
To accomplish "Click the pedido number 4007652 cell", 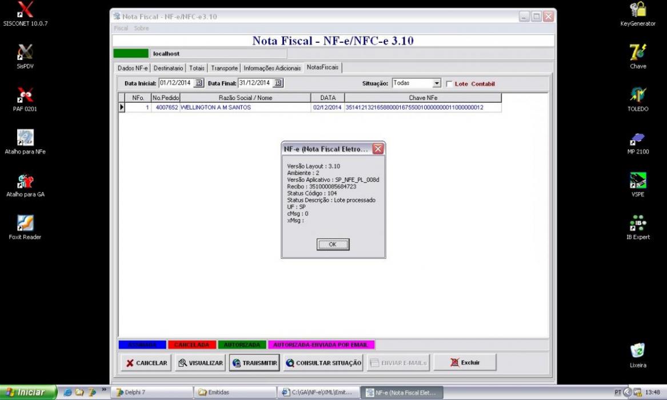I will point(166,107).
